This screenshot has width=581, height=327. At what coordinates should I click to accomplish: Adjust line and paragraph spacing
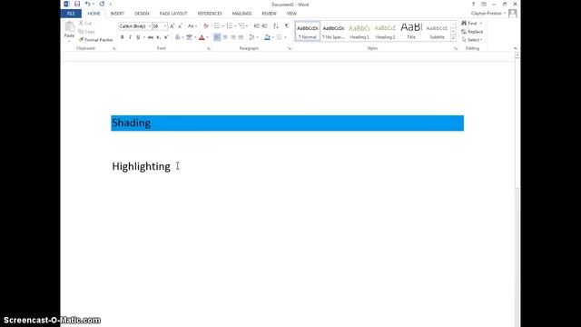click(x=252, y=37)
